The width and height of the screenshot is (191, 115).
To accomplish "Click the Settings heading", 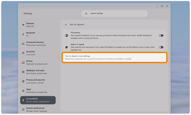I will click(28, 13).
